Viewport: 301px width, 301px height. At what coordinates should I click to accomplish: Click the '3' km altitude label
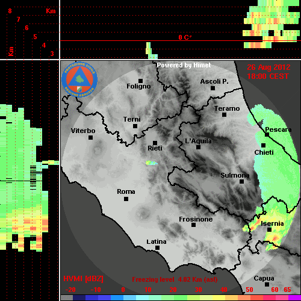click(52, 54)
